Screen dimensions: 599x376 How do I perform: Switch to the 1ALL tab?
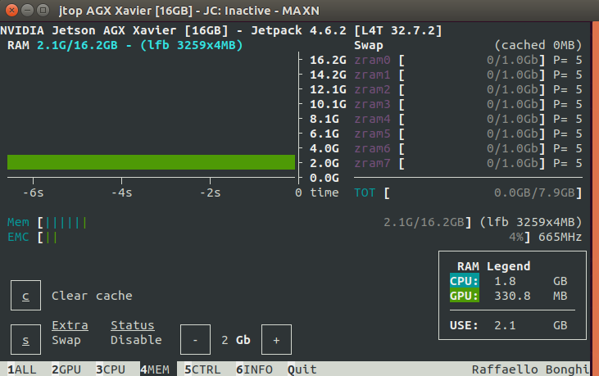[22, 369]
